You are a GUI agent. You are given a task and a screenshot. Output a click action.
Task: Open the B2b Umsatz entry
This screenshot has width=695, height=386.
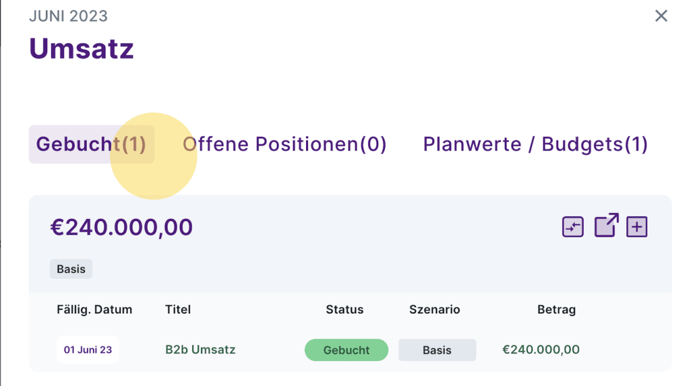[x=200, y=350]
